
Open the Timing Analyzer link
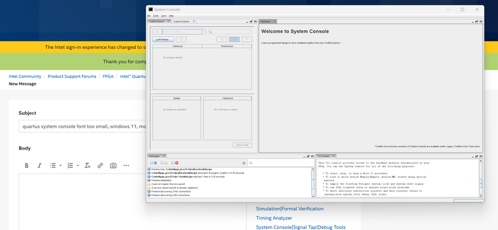[274, 218]
